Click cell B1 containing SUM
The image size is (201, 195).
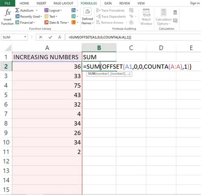[99, 57]
